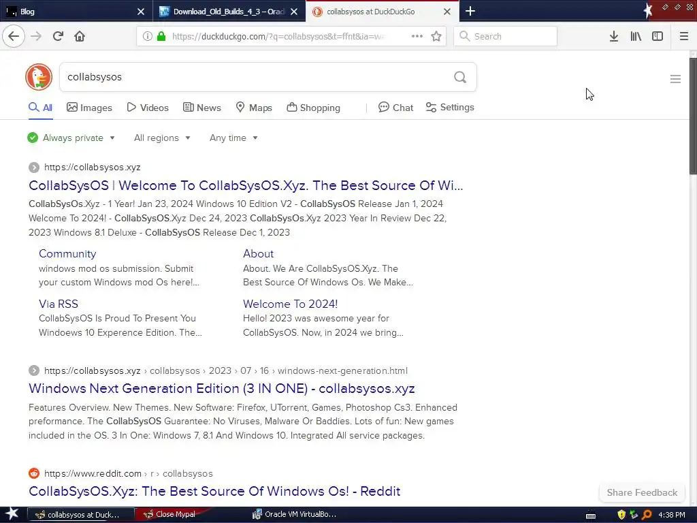
Task: Open the Firefox hamburger menu
Action: [x=684, y=37]
